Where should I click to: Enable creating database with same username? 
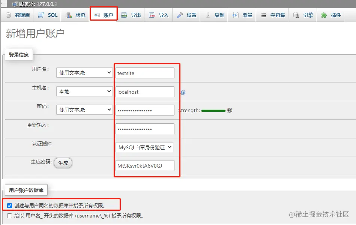point(9,205)
